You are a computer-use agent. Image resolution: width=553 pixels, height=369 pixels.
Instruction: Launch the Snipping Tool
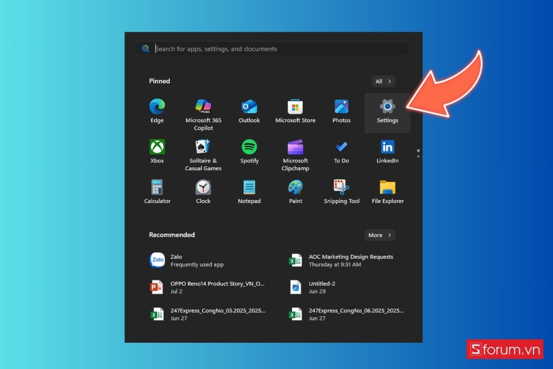point(341,192)
